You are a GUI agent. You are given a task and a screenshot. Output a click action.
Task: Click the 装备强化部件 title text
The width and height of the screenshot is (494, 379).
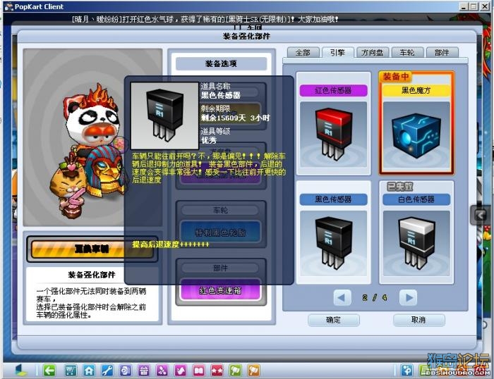click(246, 37)
